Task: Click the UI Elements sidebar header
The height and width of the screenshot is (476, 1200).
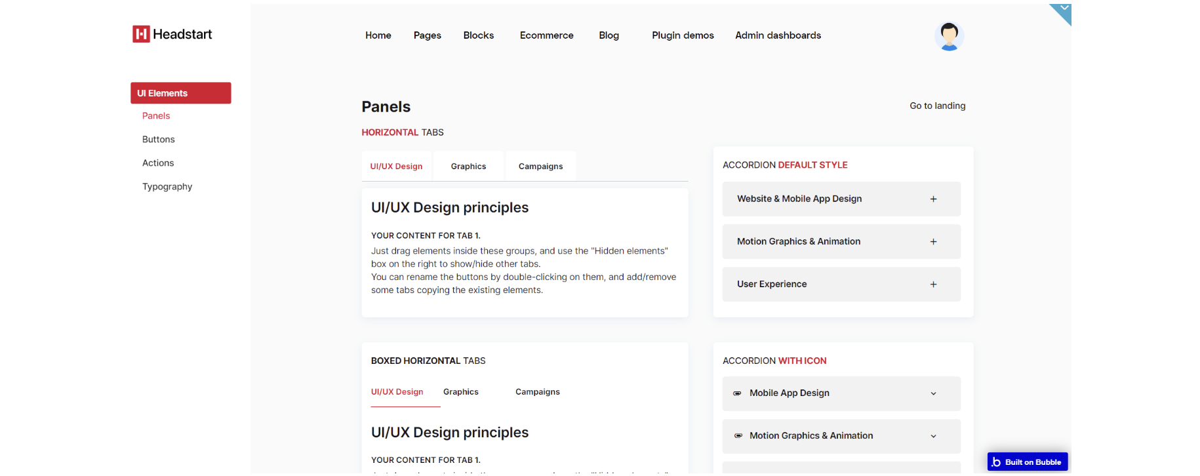Action: click(180, 93)
